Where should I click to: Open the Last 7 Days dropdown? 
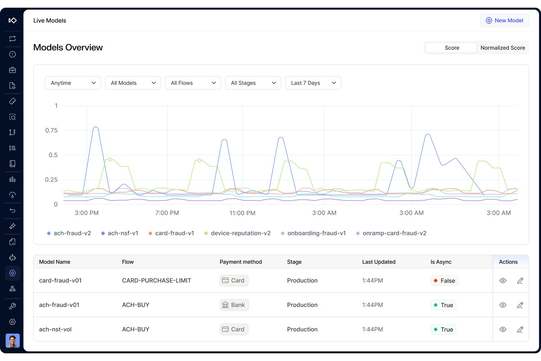click(x=313, y=83)
